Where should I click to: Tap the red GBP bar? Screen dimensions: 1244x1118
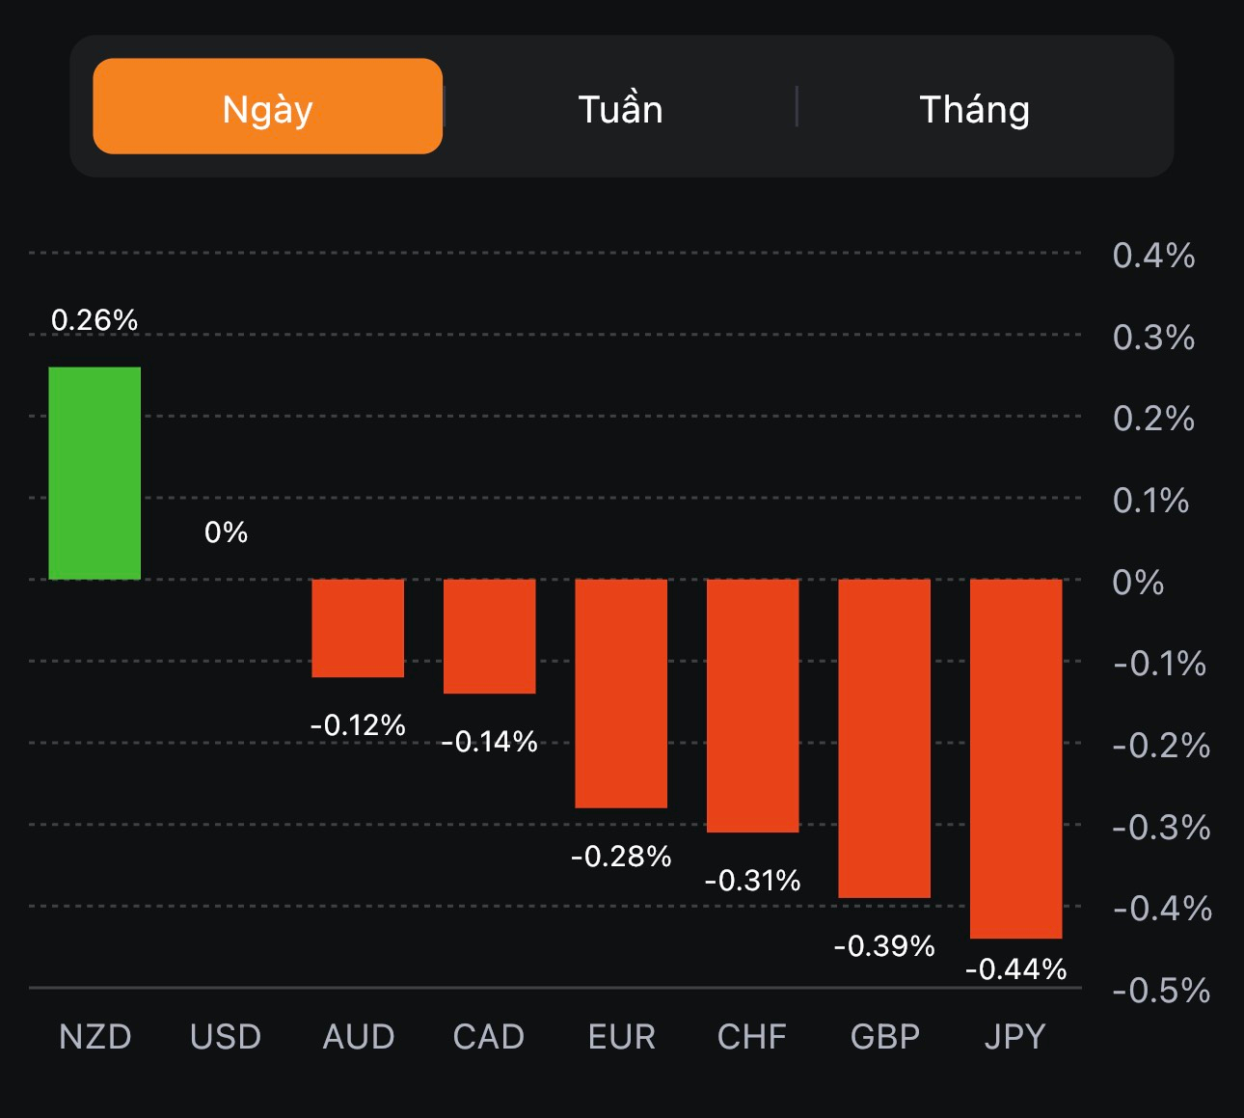[884, 738]
